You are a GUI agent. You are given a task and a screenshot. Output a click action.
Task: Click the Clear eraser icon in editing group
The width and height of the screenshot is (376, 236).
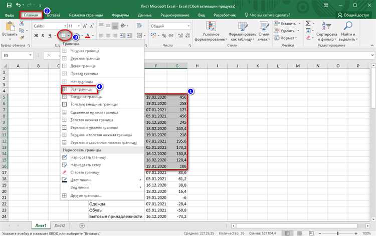pyautogui.click(x=308, y=38)
